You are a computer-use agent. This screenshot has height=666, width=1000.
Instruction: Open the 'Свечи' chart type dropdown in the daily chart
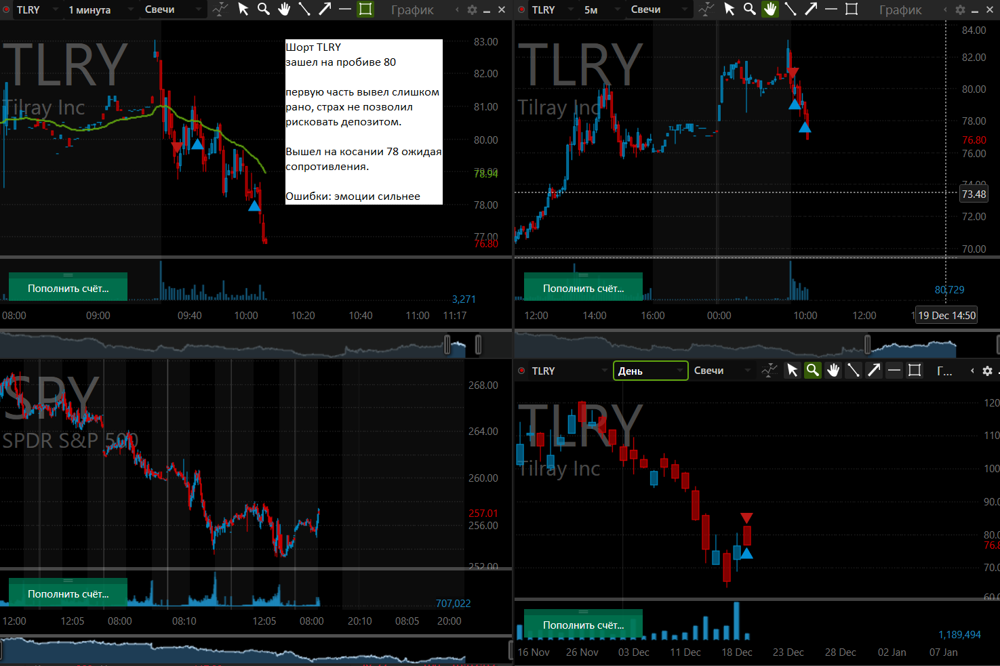click(721, 371)
